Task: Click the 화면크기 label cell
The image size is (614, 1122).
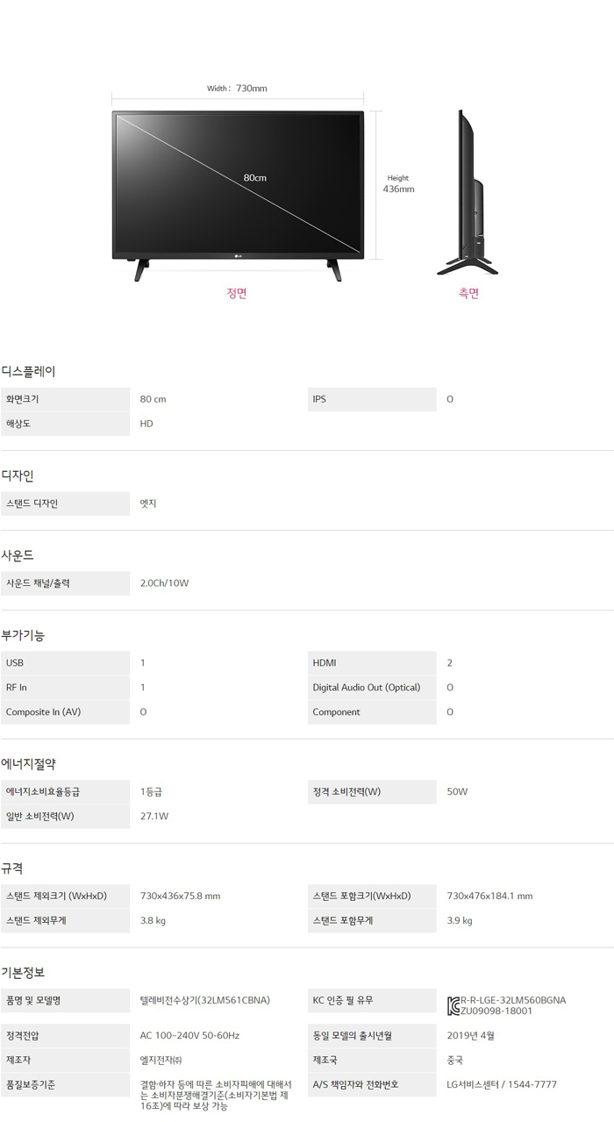Action: (x=23, y=399)
